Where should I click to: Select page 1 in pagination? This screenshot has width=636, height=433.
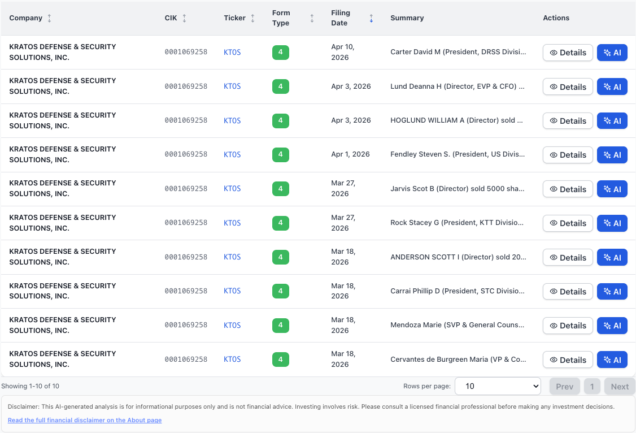592,386
